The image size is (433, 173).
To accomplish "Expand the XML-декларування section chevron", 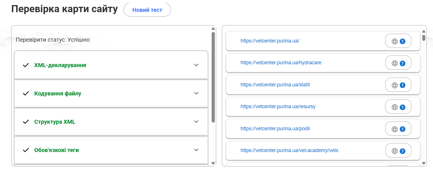I will click(x=196, y=65).
